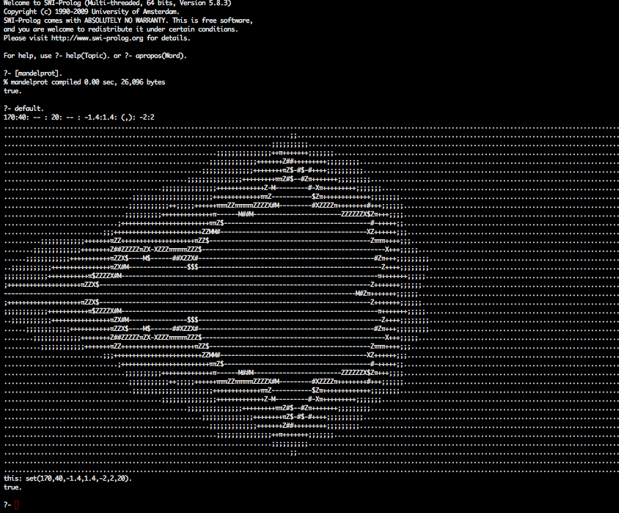The height and width of the screenshot is (513, 619).
Task: Click 'M#Z' in the fractal's middle row
Action: pos(361,294)
